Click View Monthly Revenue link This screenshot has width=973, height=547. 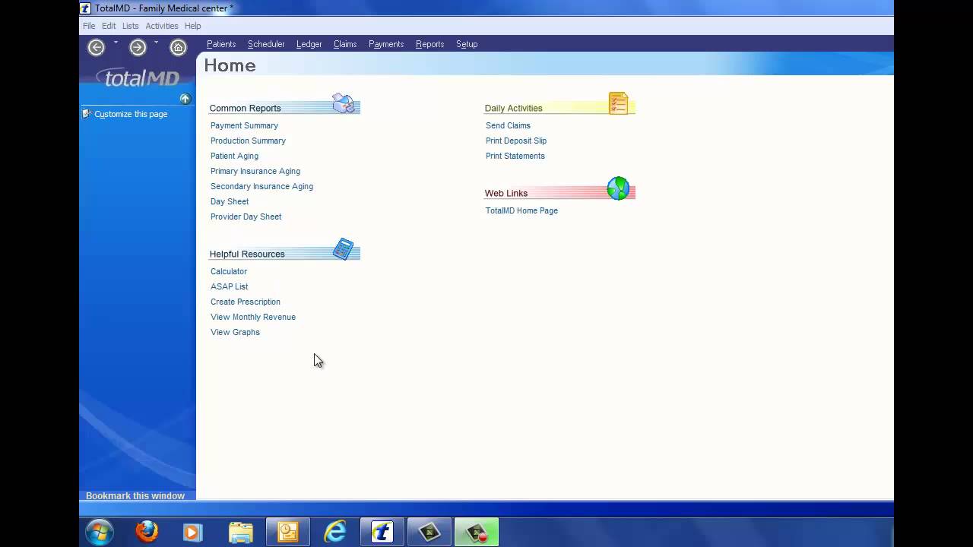(x=253, y=317)
